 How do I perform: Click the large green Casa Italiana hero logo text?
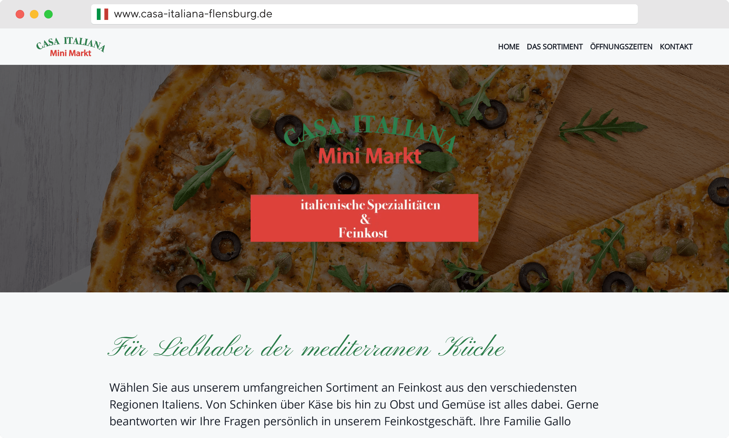point(369,131)
